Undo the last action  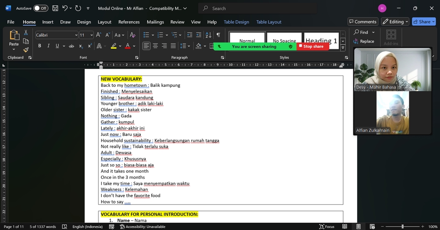tap(65, 8)
